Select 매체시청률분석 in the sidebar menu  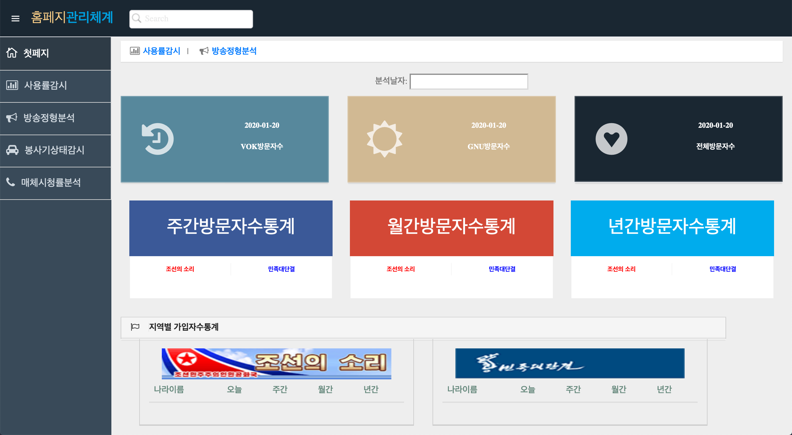(x=51, y=183)
